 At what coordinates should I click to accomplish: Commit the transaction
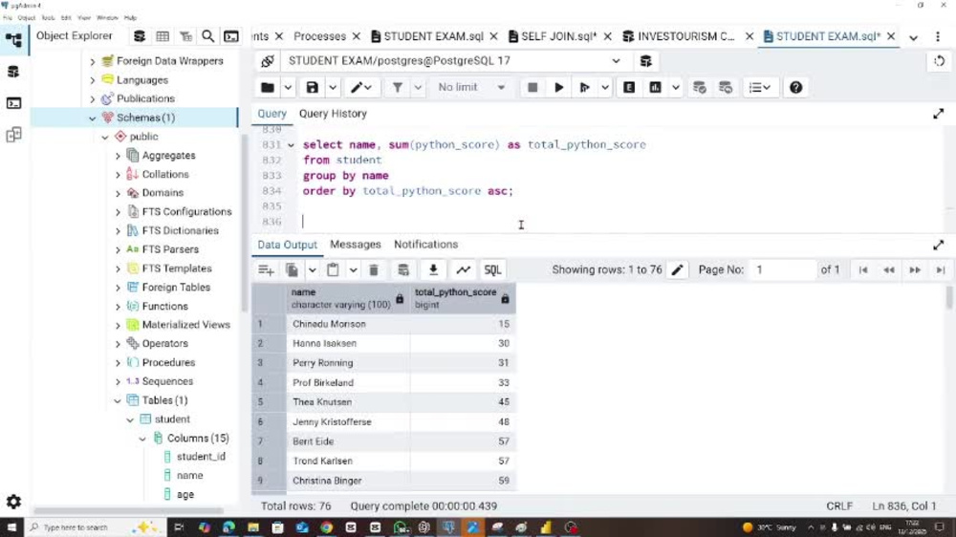[700, 88]
